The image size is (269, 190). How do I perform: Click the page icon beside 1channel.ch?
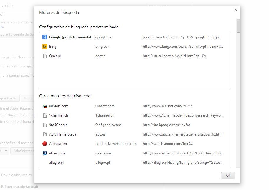coord(45,115)
